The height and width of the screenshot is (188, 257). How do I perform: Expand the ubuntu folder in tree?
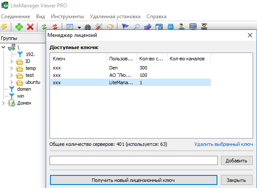tap(11, 82)
